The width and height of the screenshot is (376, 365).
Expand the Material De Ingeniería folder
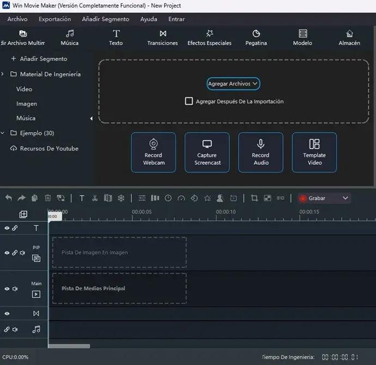[2, 74]
